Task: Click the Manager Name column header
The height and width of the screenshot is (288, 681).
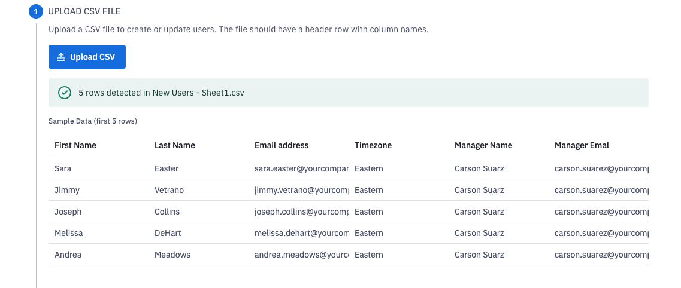Action: (x=483, y=146)
